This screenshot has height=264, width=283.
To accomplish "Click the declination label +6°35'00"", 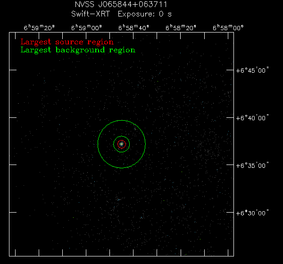I will click(x=252, y=165).
